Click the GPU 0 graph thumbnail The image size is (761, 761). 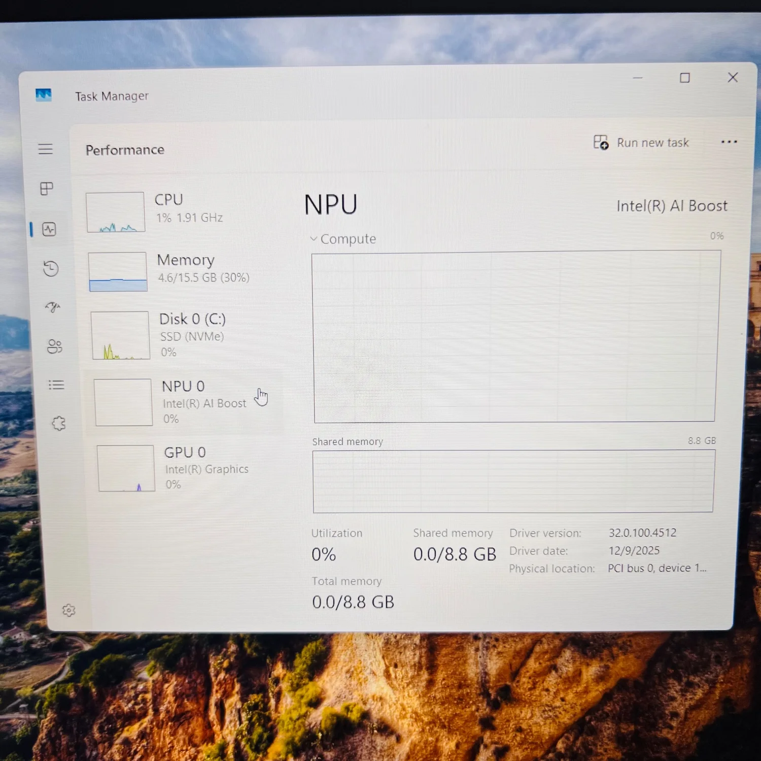(x=126, y=468)
